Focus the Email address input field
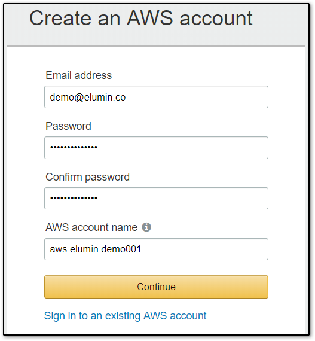Screen dimensions: 315x341 (x=156, y=97)
